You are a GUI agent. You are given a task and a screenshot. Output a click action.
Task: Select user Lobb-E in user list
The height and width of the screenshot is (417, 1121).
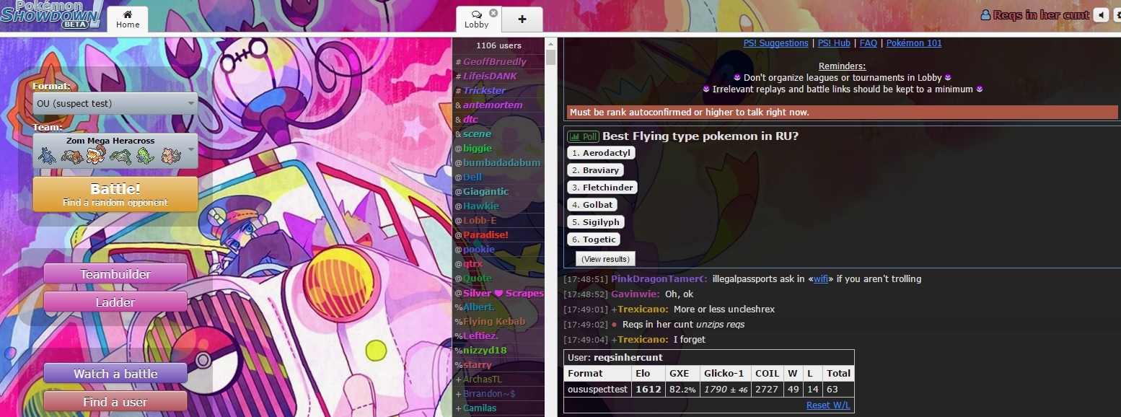[x=498, y=221]
